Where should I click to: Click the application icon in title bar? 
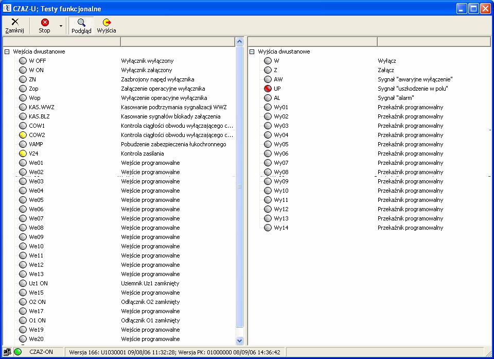(x=7, y=8)
